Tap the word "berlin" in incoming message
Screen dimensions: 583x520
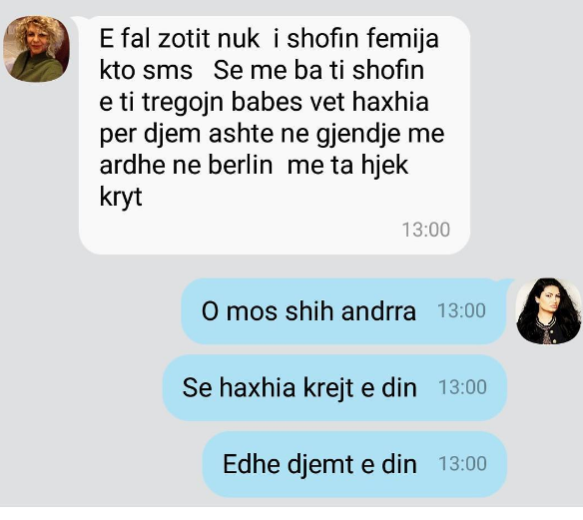[241, 165]
